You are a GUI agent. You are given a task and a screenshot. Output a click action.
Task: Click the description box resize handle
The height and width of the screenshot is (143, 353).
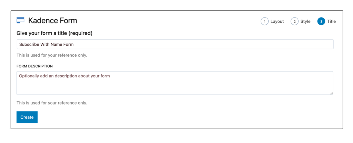pyautogui.click(x=331, y=93)
